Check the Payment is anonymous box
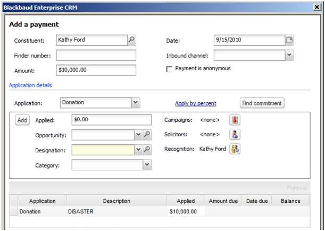 [x=170, y=69]
